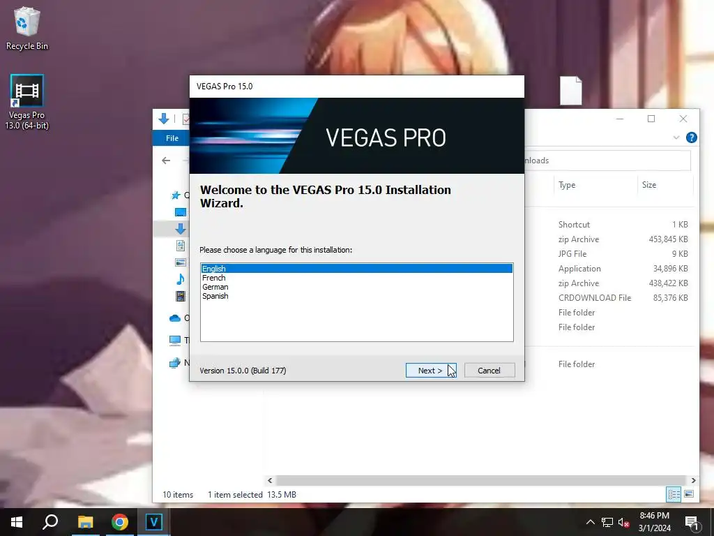Click the muted volume tray icon
This screenshot has height=536, width=714.
pyautogui.click(x=624, y=522)
